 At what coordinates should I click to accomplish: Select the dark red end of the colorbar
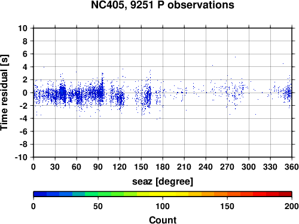285,194
